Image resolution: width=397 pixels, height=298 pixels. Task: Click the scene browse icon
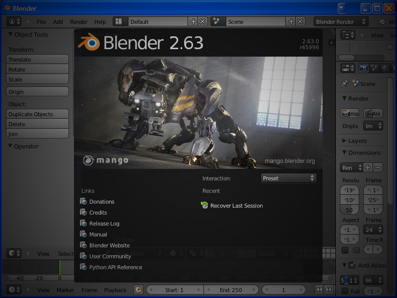[218, 21]
